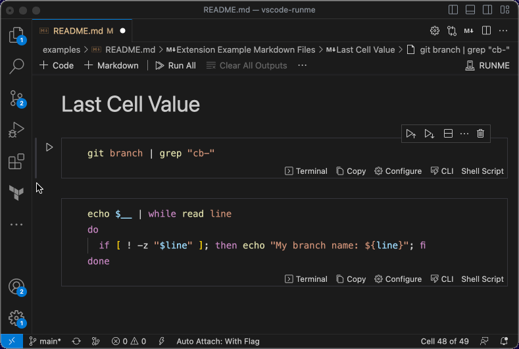Synchronize changes icon in status bar
Image resolution: width=519 pixels, height=349 pixels.
pos(76,341)
